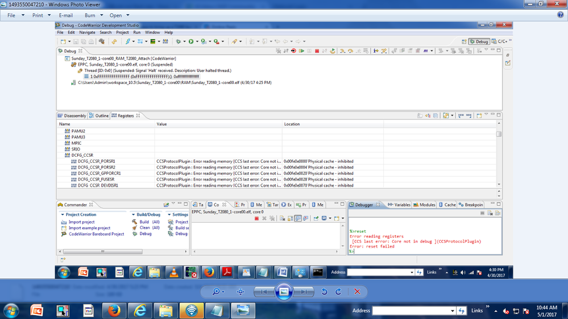Open the dropdown arrow beside the Run launch icon
Screen dimensions: 568x319
pyautogui.click(x=197, y=41)
